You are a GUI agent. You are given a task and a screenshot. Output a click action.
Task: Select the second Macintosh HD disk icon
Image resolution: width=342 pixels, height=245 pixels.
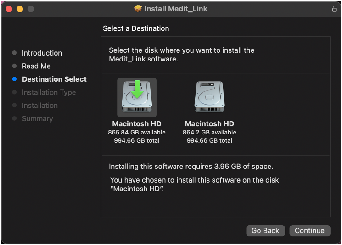click(209, 96)
